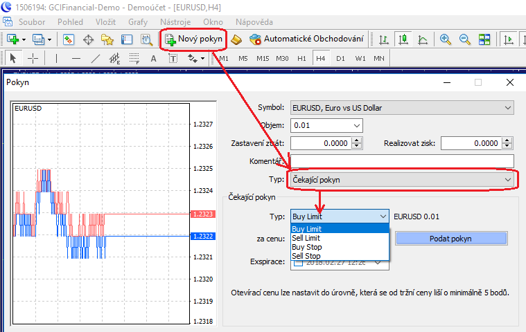The height and width of the screenshot is (332, 526).
Task: Select the H4 timeframe
Action: [321, 59]
